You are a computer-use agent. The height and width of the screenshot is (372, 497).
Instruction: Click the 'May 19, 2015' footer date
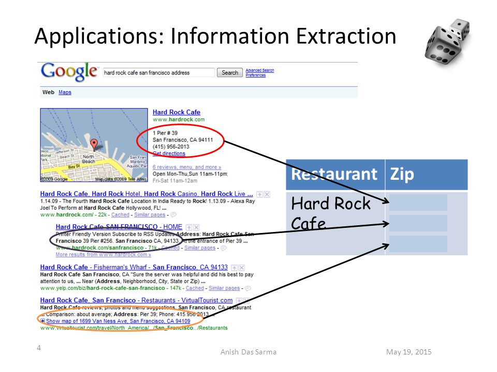[x=409, y=352]
